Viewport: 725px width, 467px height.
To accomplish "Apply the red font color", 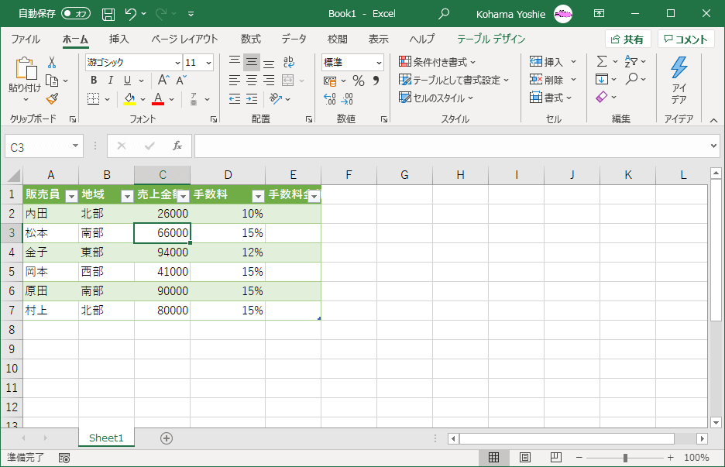I will (158, 99).
